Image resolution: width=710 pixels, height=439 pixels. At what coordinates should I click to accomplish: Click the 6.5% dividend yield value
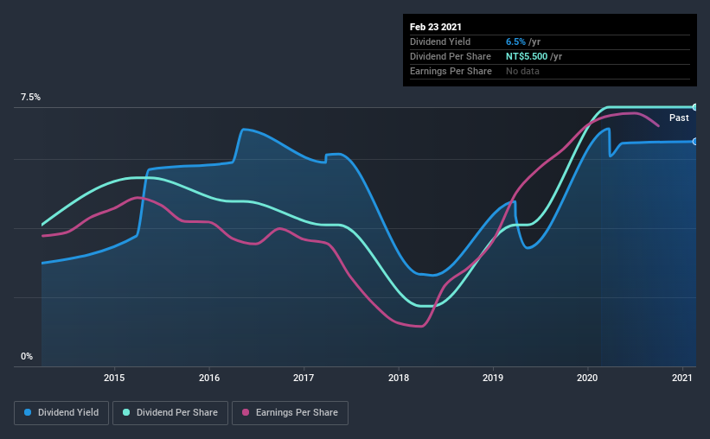tap(515, 41)
